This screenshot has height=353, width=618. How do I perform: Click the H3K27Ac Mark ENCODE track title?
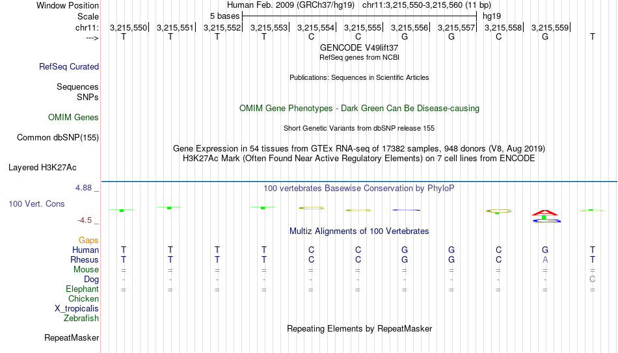click(359, 159)
